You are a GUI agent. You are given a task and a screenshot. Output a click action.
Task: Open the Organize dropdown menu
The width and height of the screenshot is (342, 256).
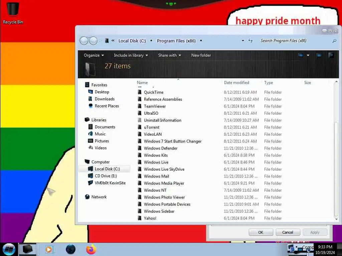(94, 55)
